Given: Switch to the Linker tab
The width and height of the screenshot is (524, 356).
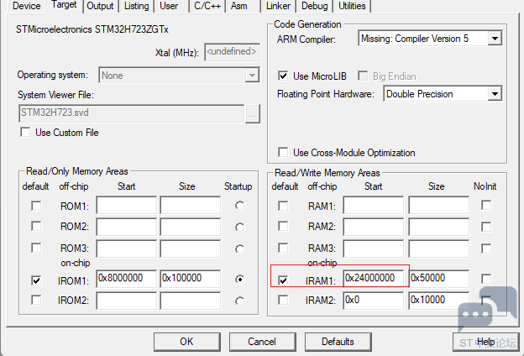Looking at the screenshot, I should point(279,6).
